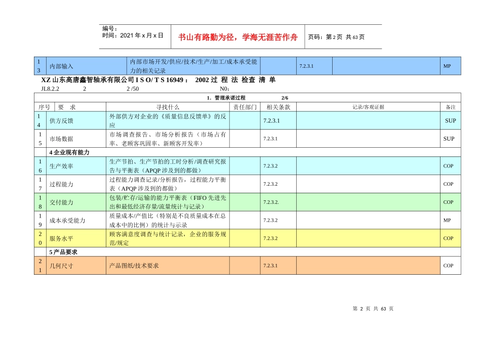Click the document title containing 'ISO/TS 16949'
Image resolution: width=481 pixels, height=340 pixels.
[158, 80]
